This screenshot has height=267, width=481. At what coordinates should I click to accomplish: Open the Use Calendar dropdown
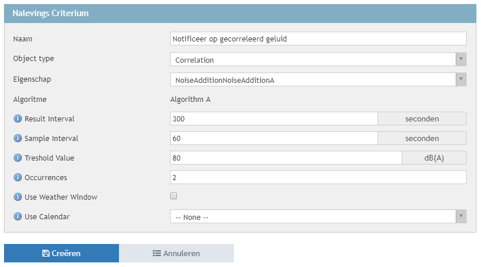point(318,217)
